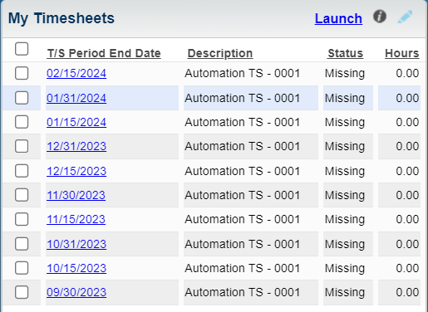Check the box for 02/15/2024 timesheet
Image resolution: width=428 pixels, height=312 pixels.
22,73
